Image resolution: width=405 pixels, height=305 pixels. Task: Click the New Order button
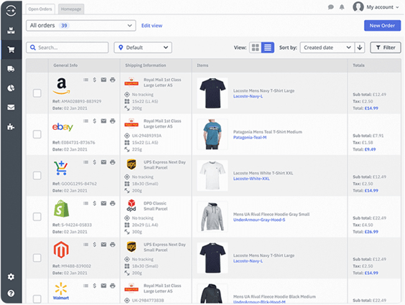382,26
